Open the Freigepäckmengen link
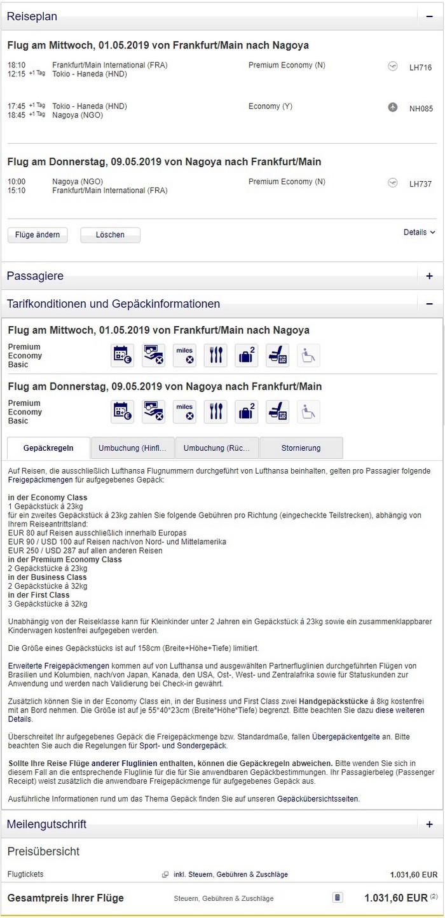 tap(40, 480)
